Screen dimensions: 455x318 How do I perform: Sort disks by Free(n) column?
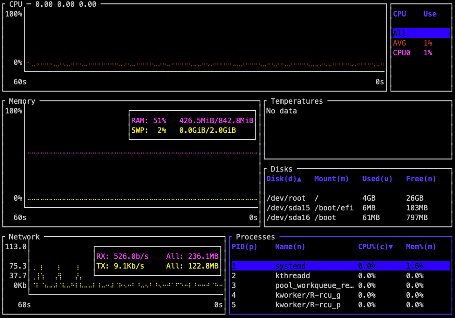[x=421, y=179]
